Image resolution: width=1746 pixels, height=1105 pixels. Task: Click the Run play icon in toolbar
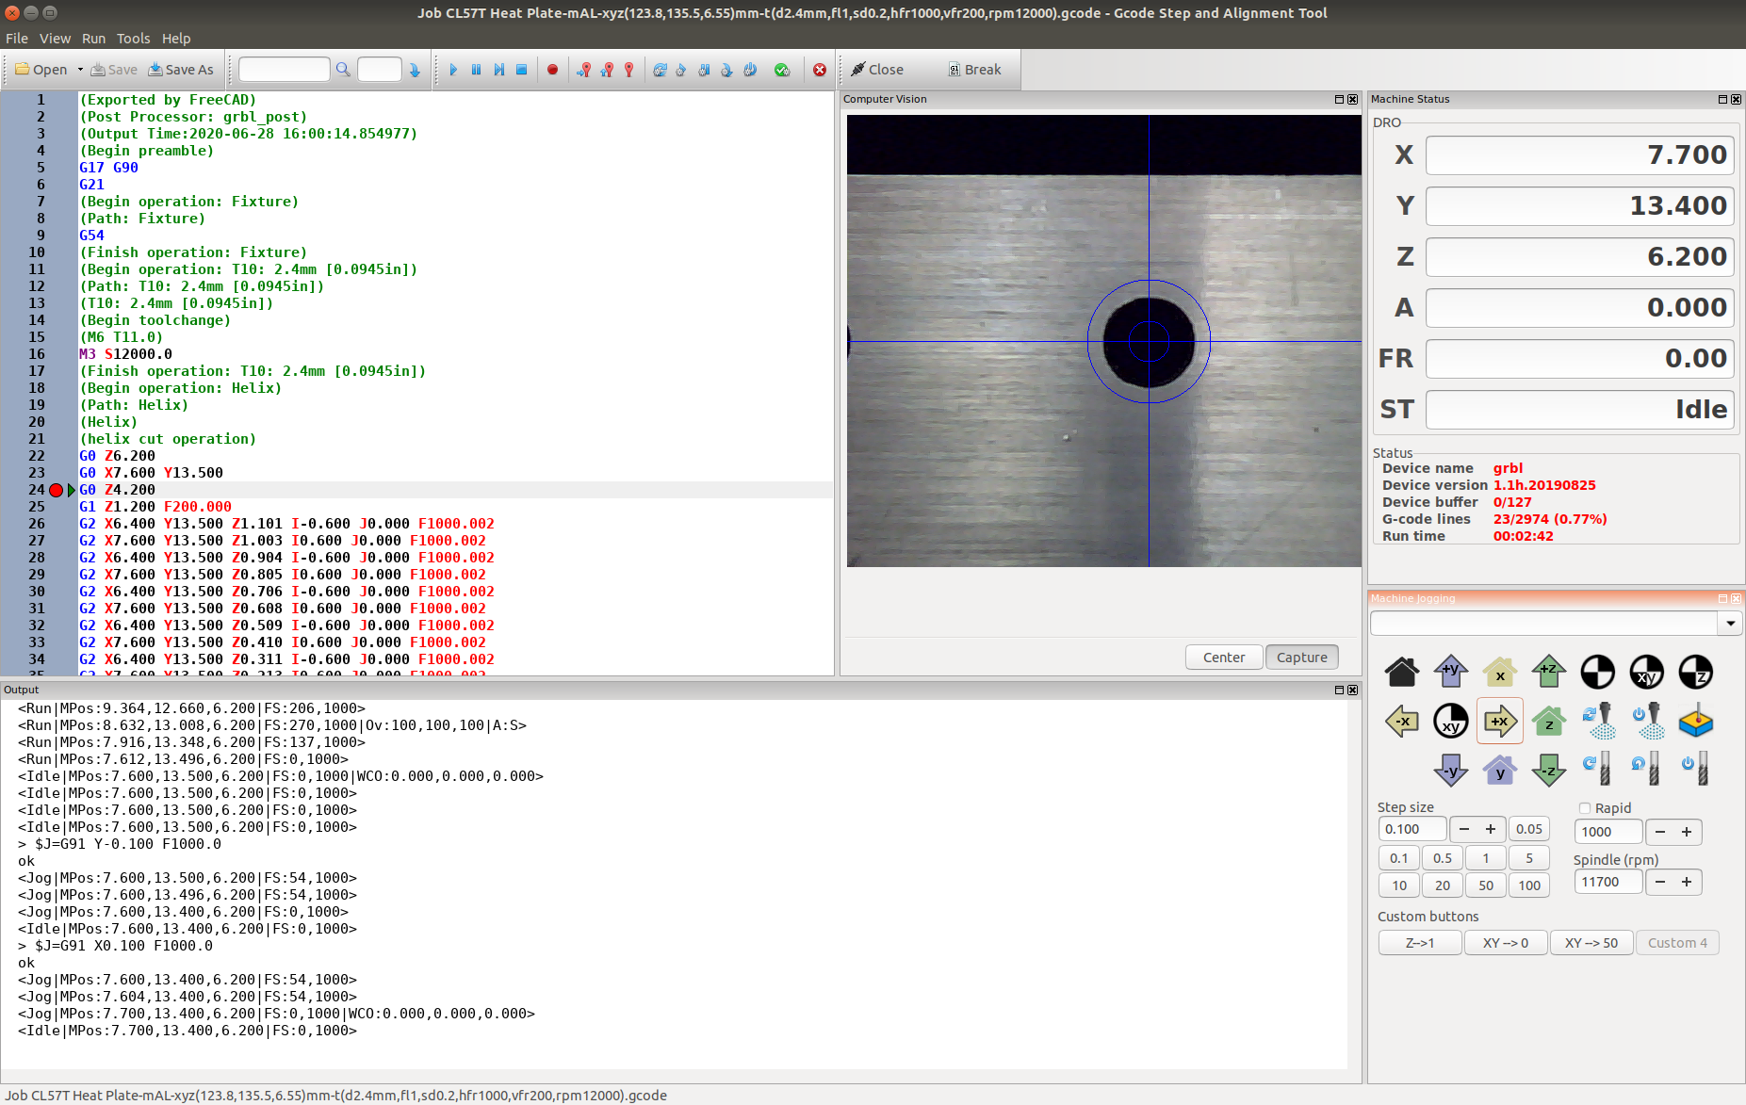coord(453,70)
